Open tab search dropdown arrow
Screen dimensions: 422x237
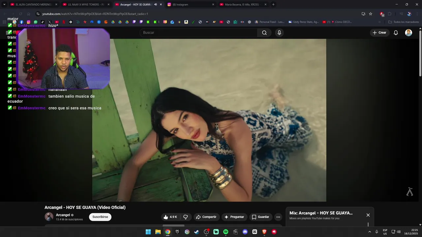click(4, 5)
